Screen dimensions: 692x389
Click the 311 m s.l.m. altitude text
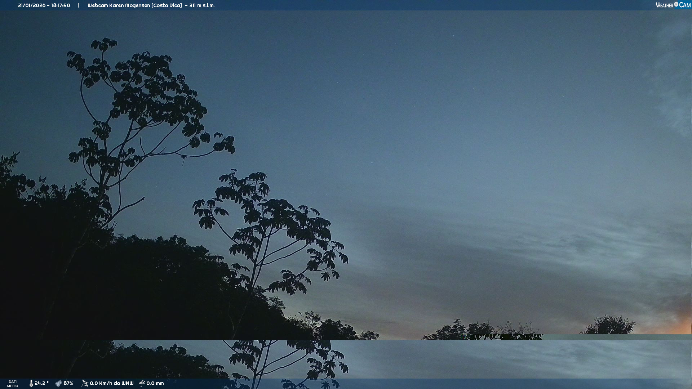pos(202,5)
